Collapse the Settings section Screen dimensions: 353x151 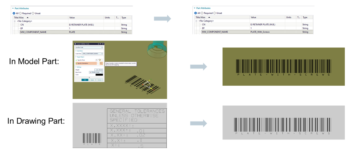pyautogui.click(x=76, y=67)
